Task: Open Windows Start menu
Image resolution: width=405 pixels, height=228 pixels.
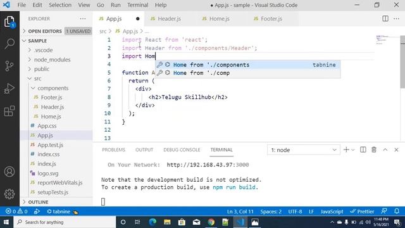Action: click(x=6, y=222)
